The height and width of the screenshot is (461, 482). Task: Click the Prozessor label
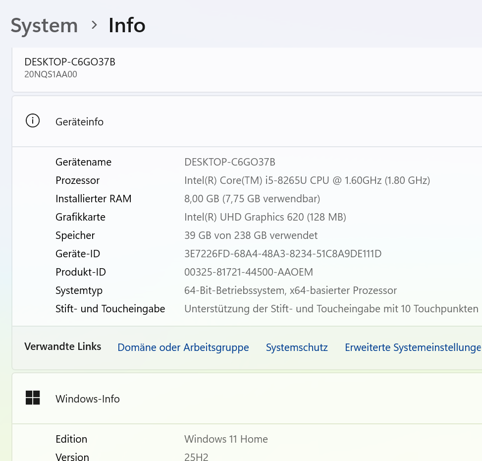coord(77,180)
